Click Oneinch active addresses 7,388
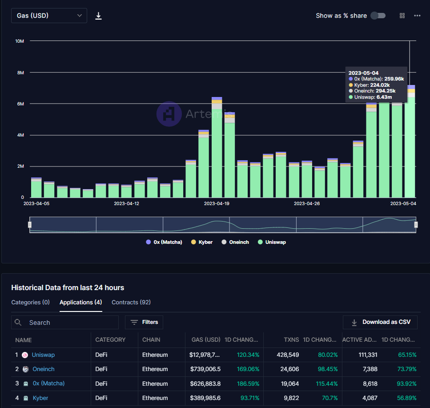The image size is (430, 408). pos(370,369)
